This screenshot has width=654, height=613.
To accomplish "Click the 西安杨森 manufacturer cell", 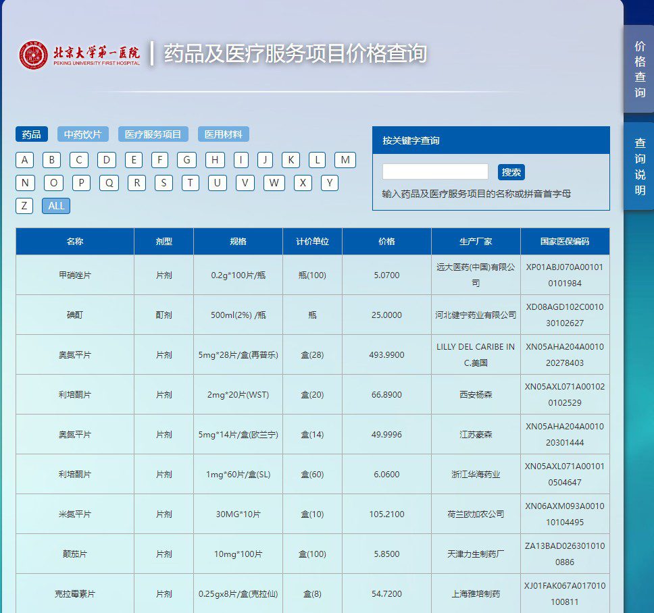I will (x=476, y=395).
